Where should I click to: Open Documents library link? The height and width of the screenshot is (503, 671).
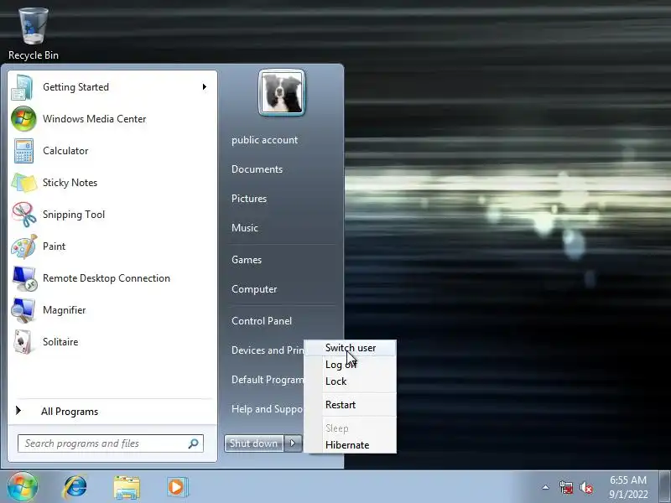pos(257,169)
